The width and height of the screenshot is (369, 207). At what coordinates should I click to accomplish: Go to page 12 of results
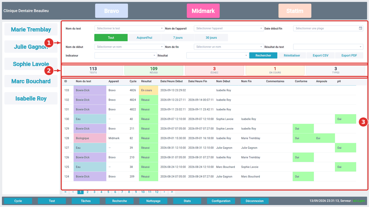(157, 192)
